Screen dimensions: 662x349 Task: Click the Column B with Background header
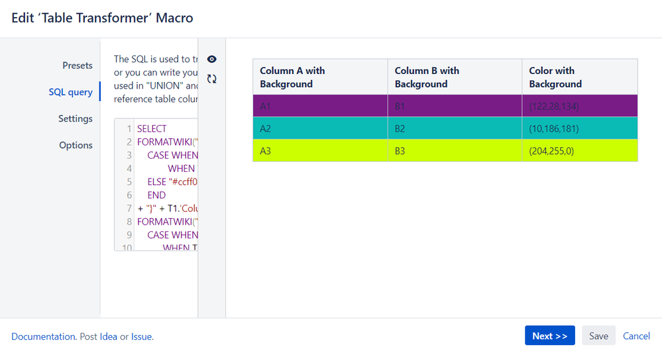click(x=427, y=77)
